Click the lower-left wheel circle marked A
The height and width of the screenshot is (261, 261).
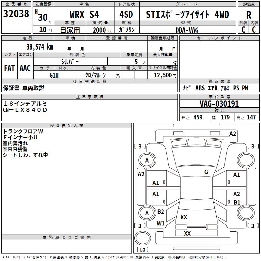[x=147, y=213]
